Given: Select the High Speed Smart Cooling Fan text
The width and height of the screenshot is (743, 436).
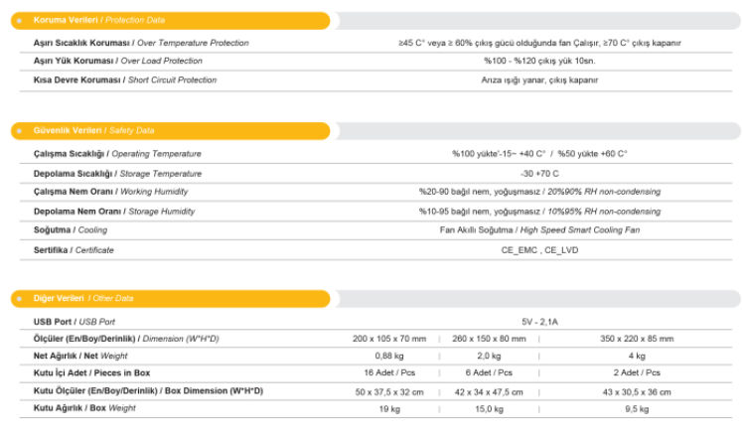Looking at the screenshot, I should 591,230.
